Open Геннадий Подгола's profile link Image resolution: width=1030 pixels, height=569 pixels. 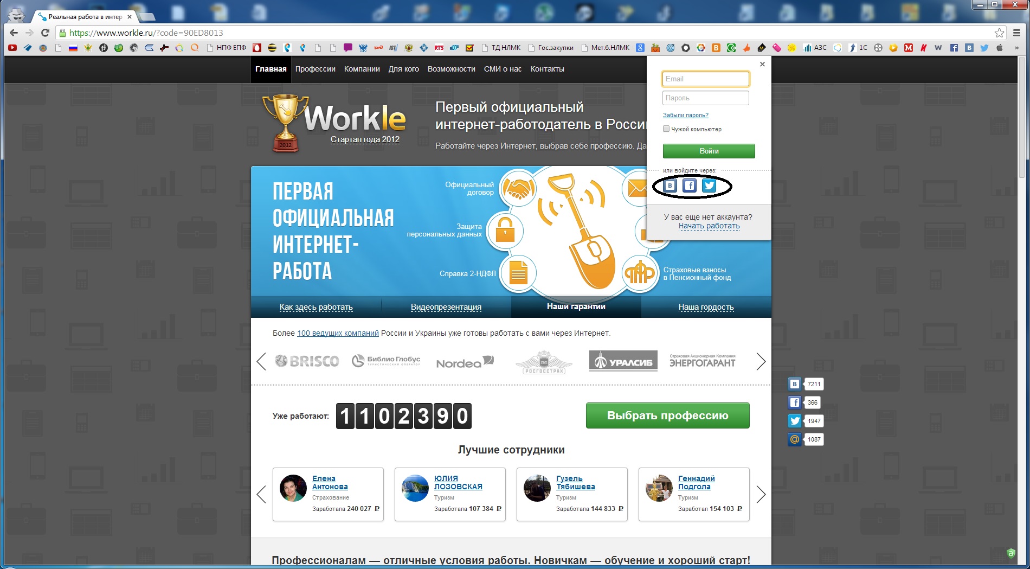pyautogui.click(x=697, y=483)
